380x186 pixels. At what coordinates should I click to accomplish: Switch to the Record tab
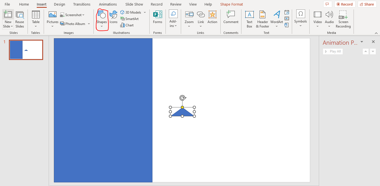[x=157, y=4]
